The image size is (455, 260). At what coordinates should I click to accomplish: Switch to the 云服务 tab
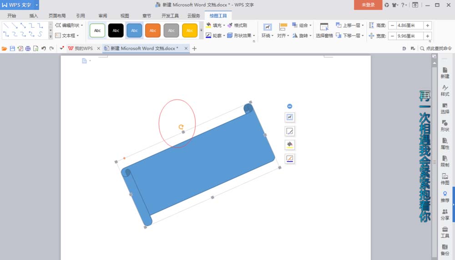coord(193,15)
